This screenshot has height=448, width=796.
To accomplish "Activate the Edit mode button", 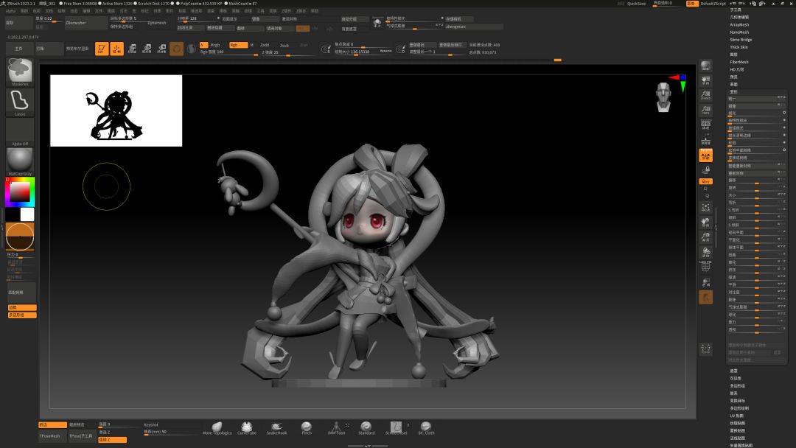I will click(x=102, y=49).
